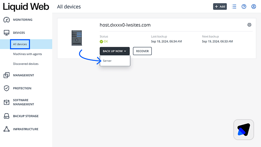Open the user account profile icon
261x147 pixels.
tap(254, 6)
